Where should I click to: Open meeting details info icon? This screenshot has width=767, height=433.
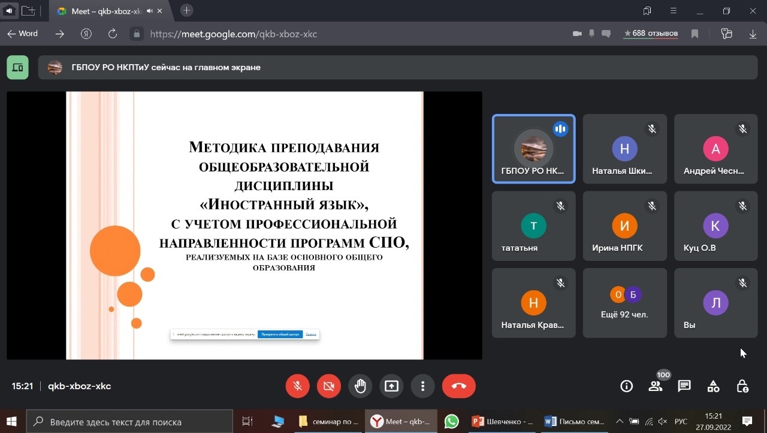tap(626, 386)
